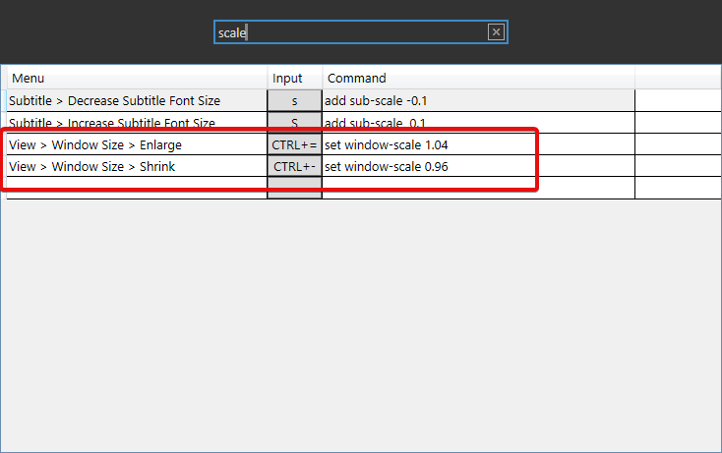Screen dimensions: 722x453
Task: Click the "CTRL+-" input key cell
Action: pyautogui.click(x=295, y=166)
